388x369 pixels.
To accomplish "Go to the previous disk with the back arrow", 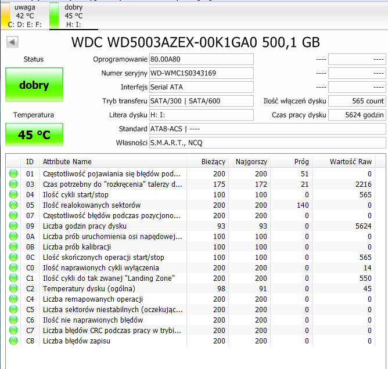I will pos(12,42).
